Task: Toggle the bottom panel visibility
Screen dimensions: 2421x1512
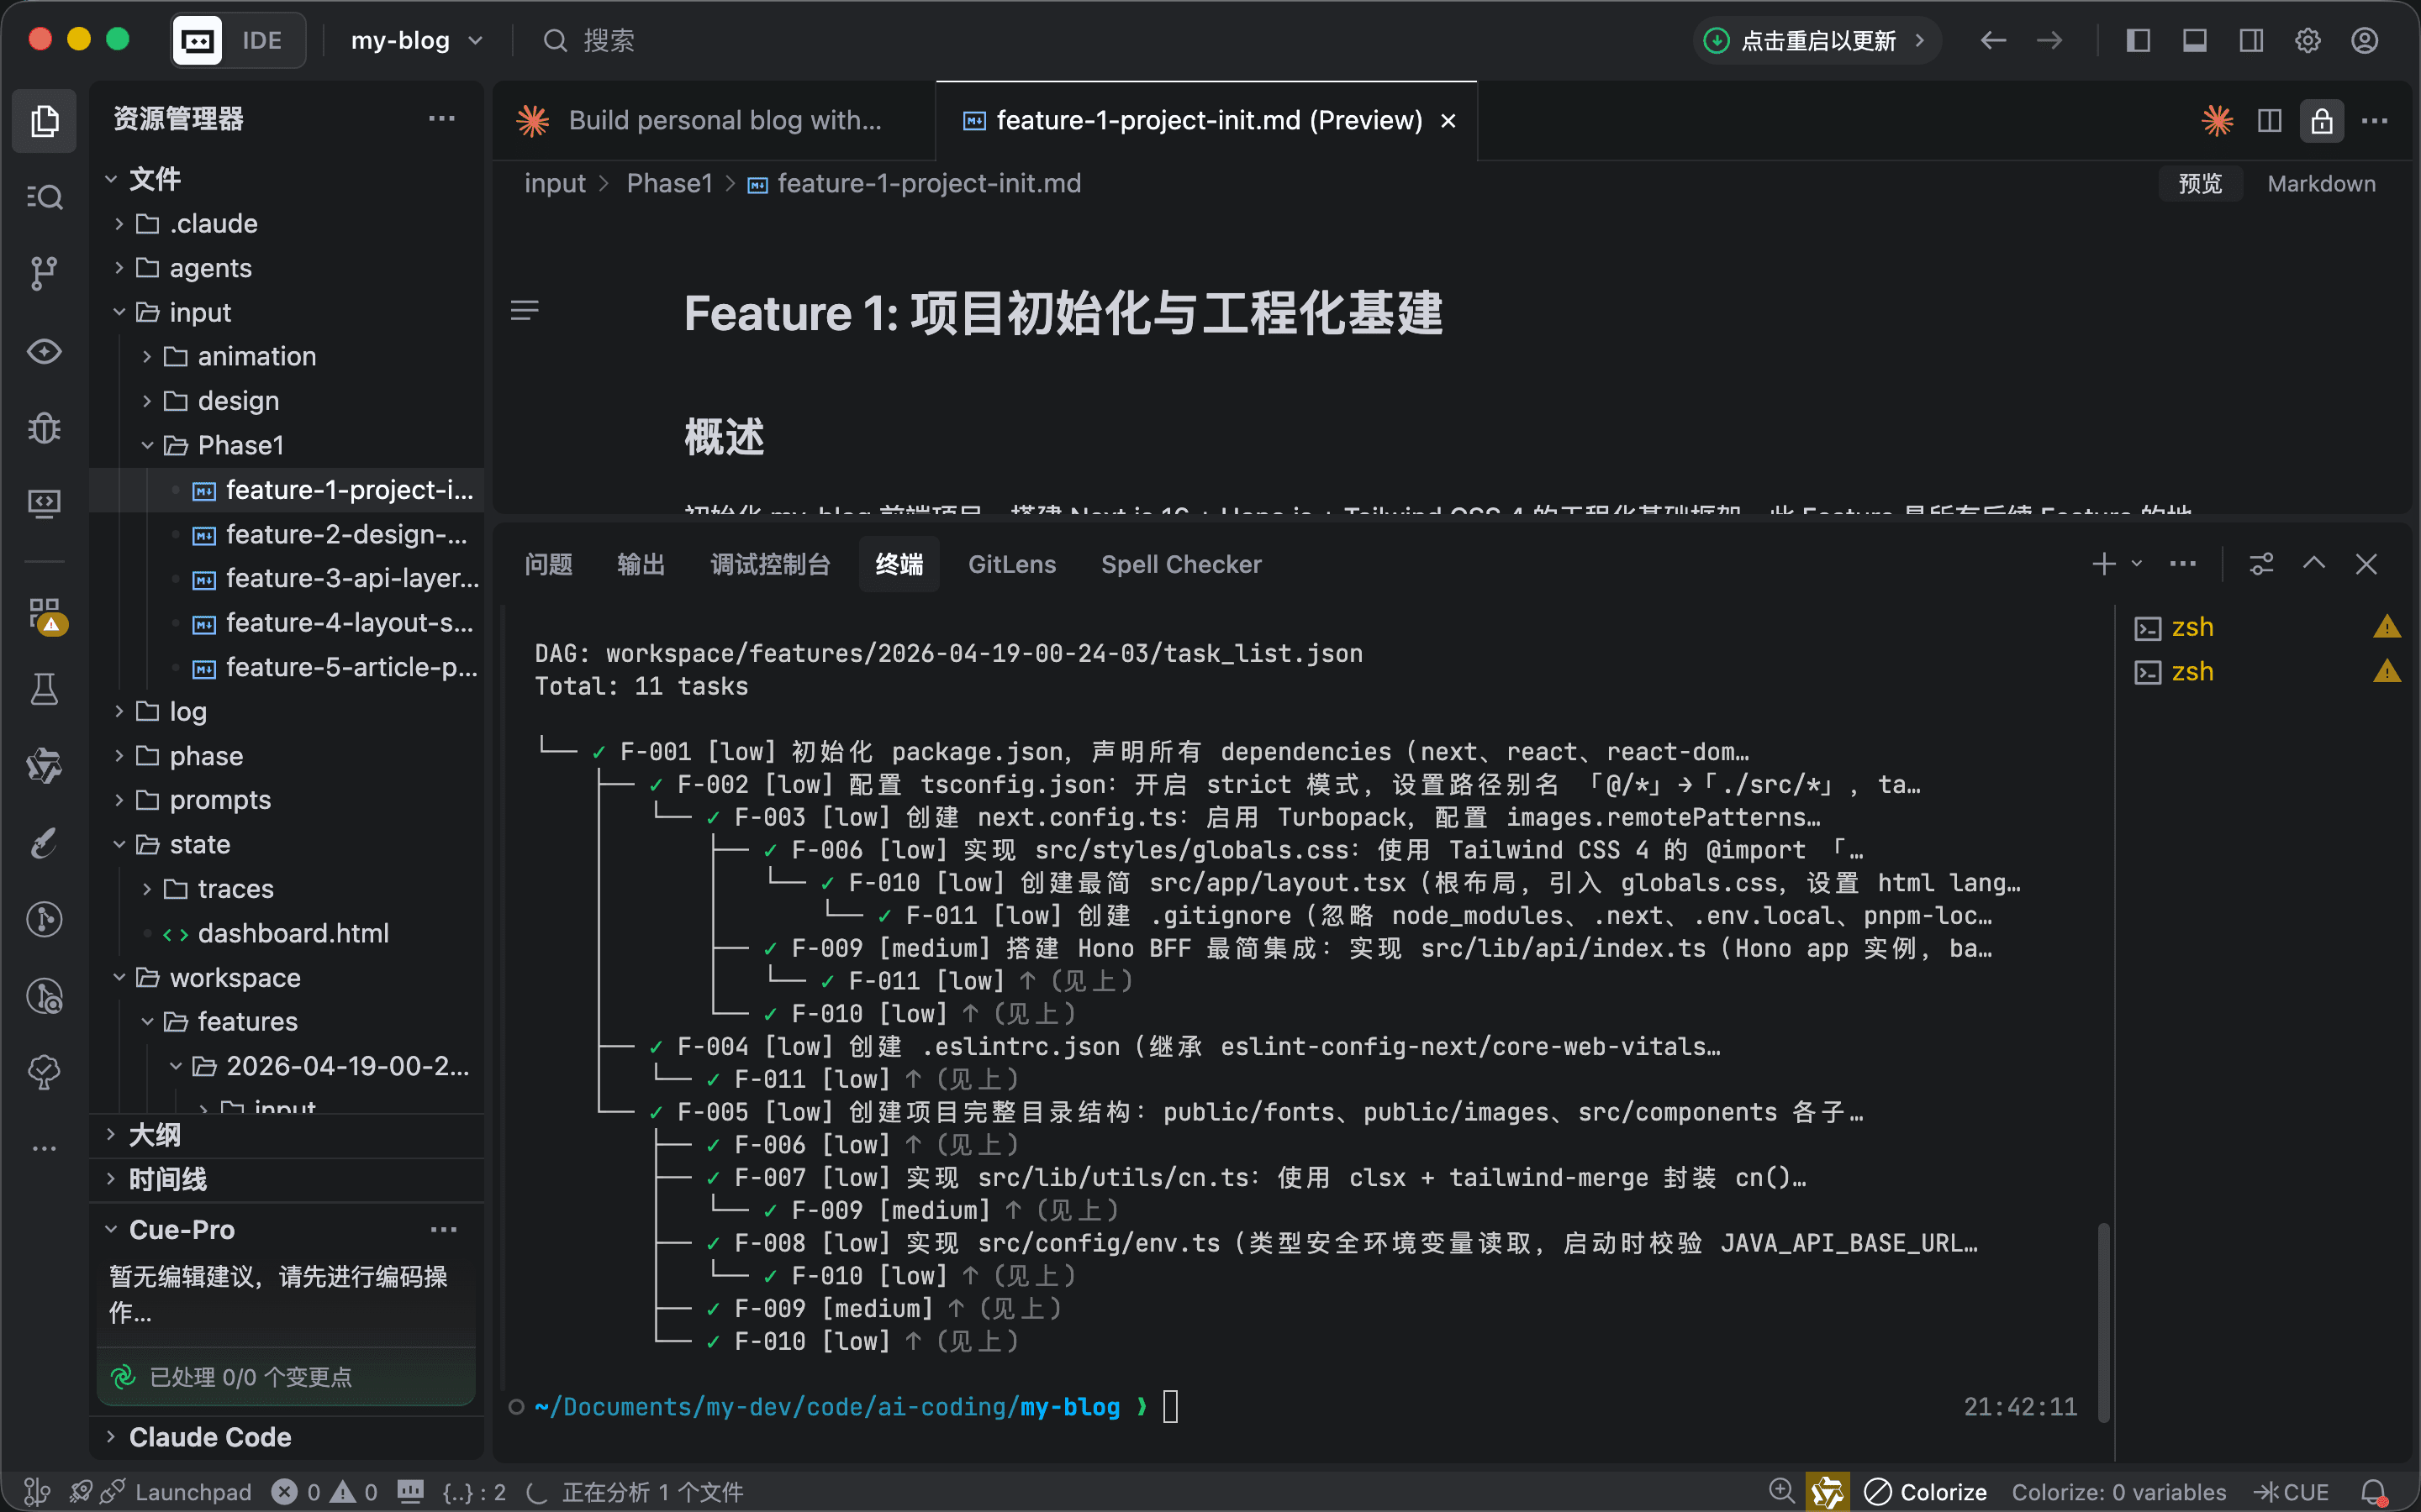Action: point(2194,40)
